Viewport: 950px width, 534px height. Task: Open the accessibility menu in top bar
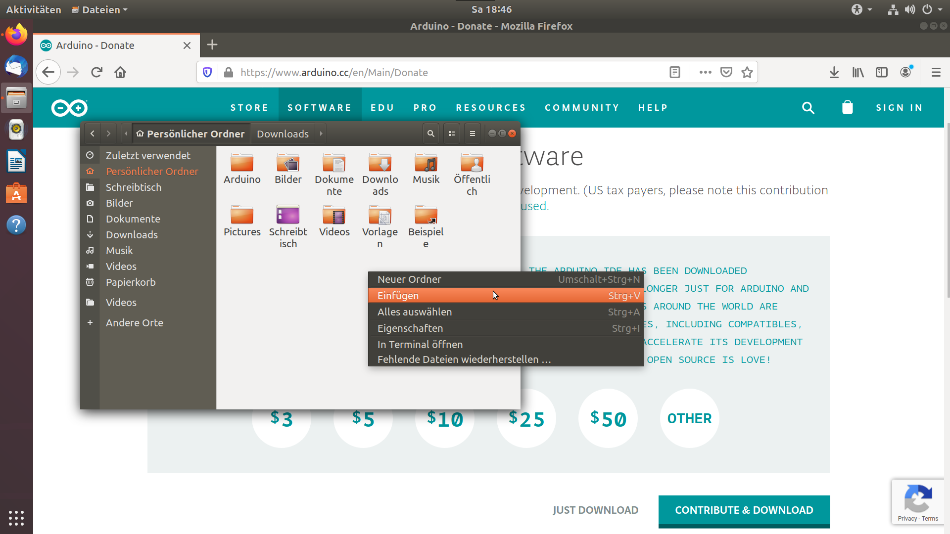click(861, 9)
